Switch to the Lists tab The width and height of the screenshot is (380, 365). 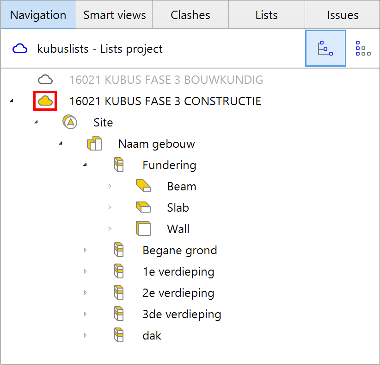267,14
